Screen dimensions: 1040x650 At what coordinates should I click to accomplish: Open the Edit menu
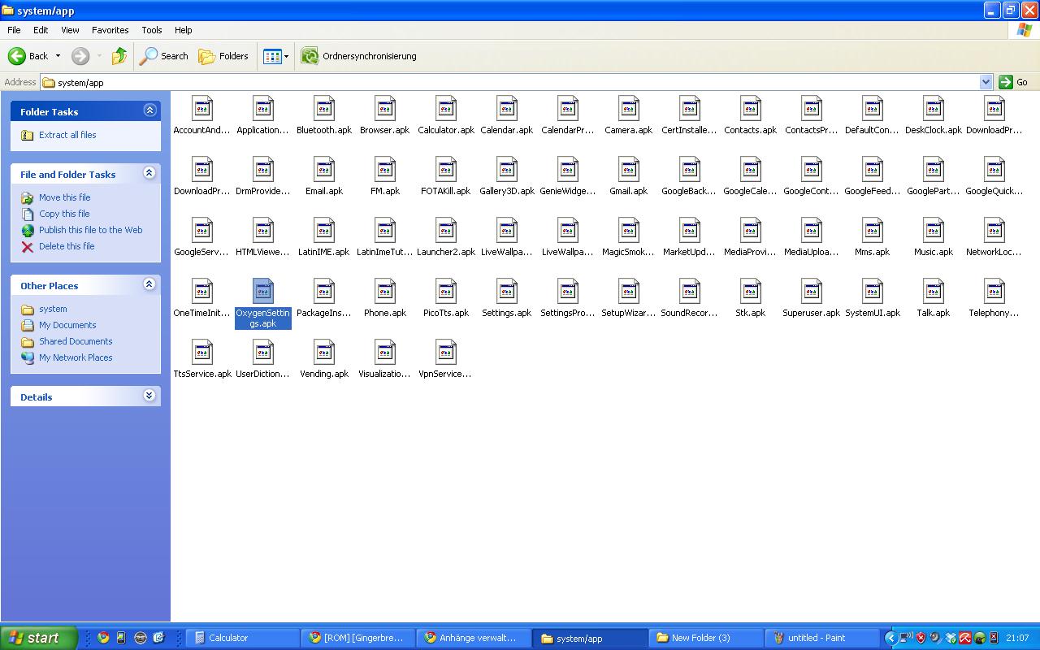click(x=41, y=30)
